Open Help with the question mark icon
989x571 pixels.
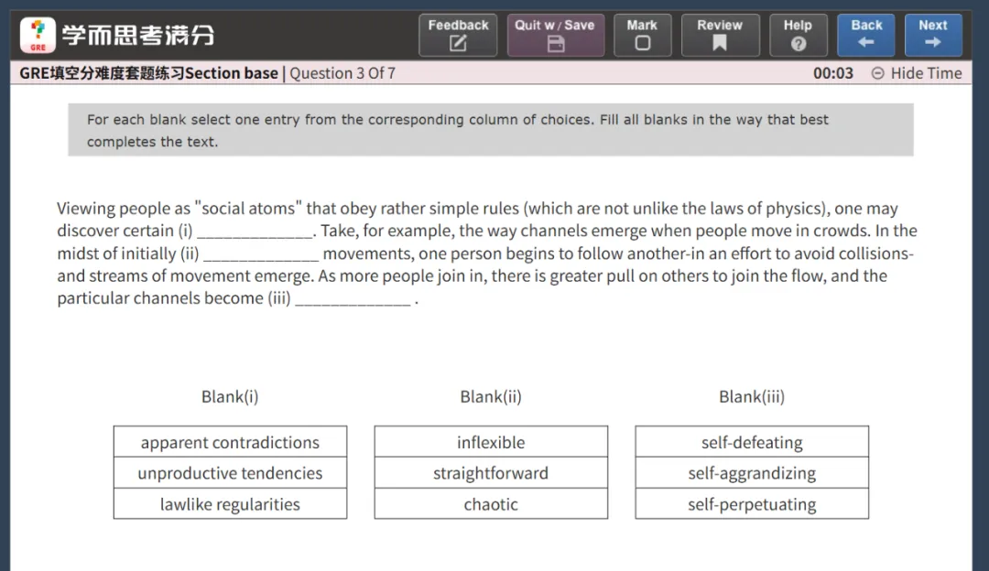pos(798,35)
